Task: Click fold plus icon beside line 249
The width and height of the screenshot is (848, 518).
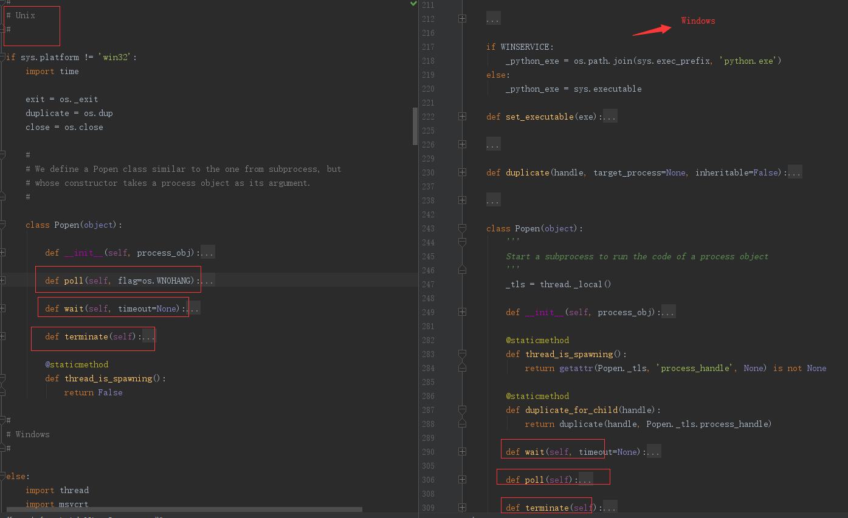Action: point(462,312)
